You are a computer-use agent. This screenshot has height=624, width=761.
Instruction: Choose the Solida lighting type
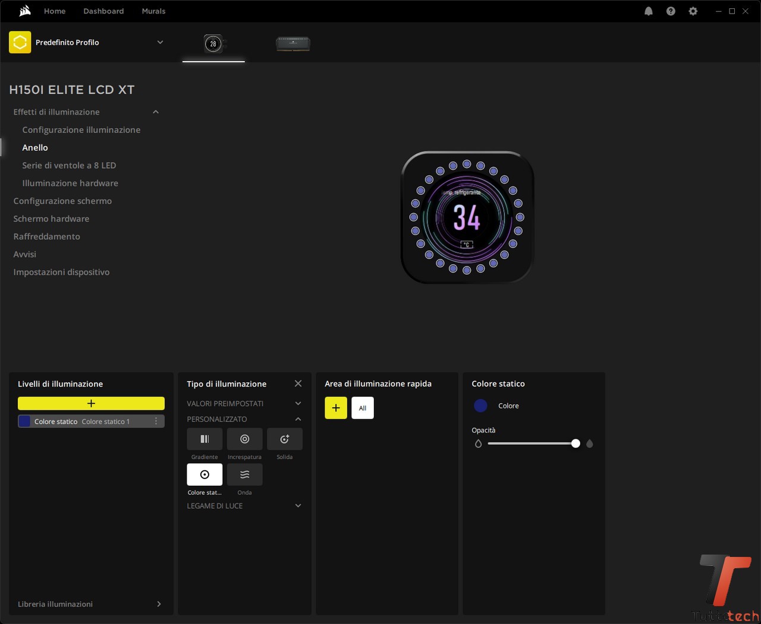(x=284, y=439)
